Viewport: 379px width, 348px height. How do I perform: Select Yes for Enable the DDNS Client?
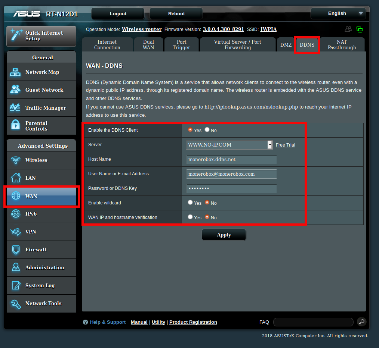click(190, 130)
